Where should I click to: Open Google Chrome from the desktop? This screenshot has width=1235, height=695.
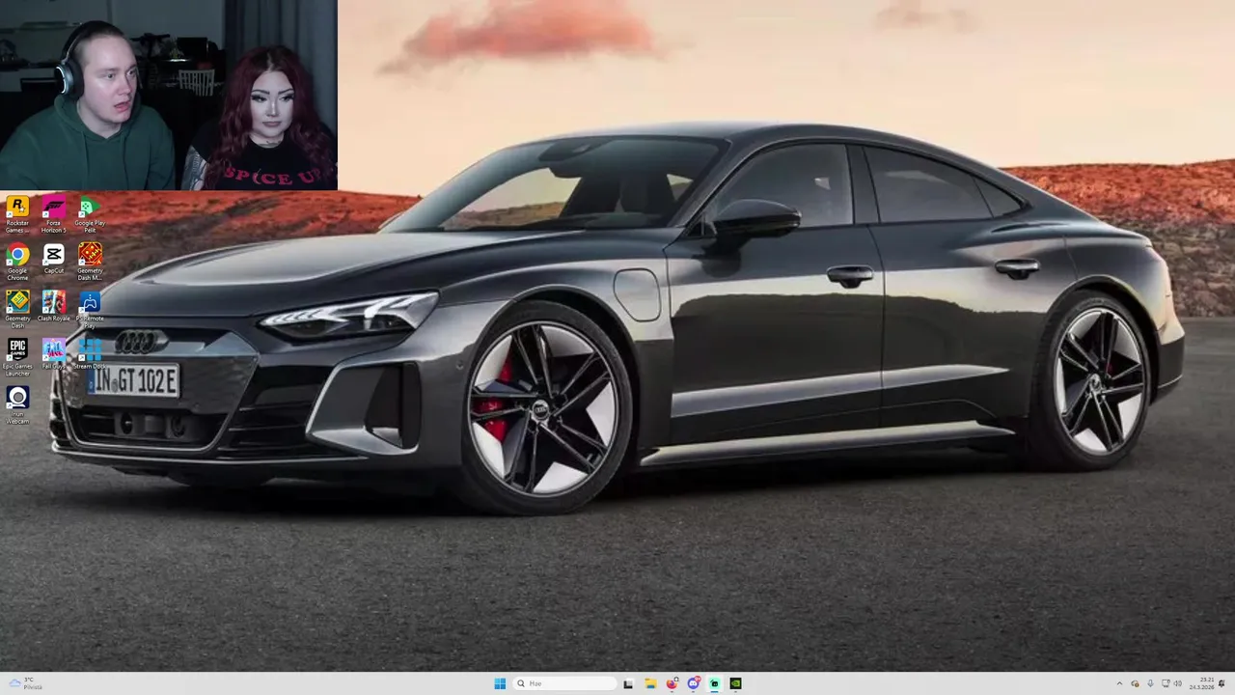coord(17,262)
